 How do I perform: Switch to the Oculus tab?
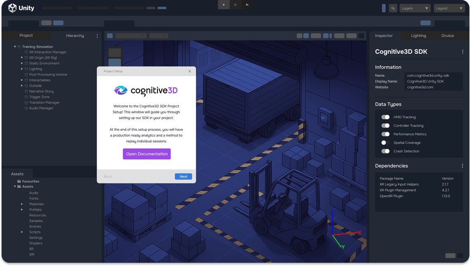447,36
